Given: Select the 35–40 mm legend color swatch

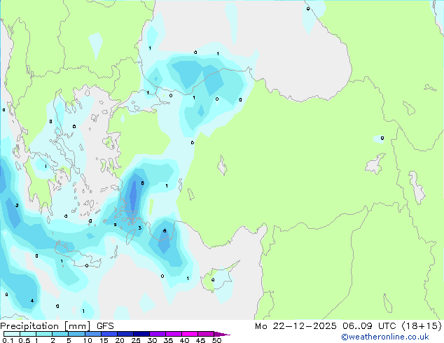Looking at the screenshot, I should click(174, 334).
